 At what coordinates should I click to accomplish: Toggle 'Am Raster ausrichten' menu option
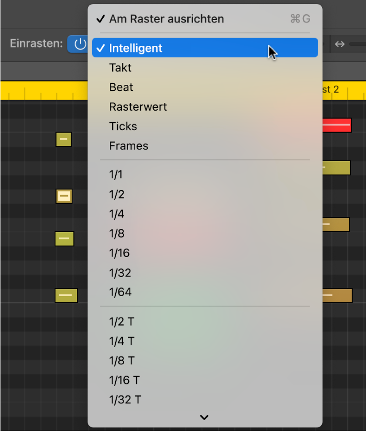tap(166, 19)
